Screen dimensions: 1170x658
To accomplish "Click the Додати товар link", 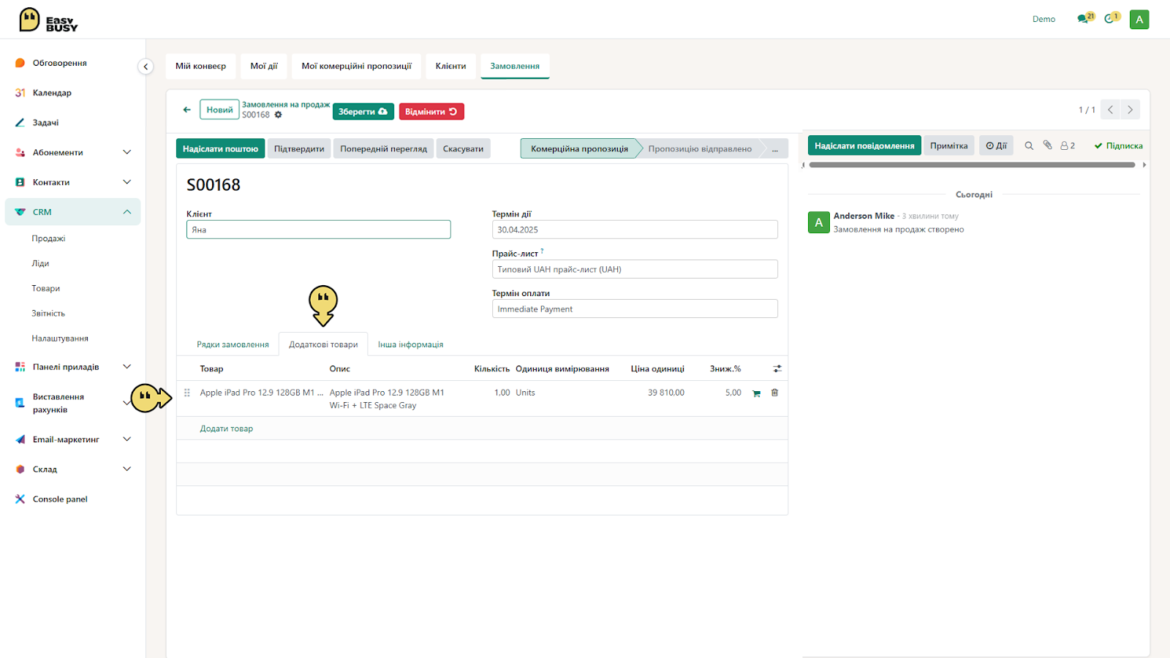I will (227, 428).
